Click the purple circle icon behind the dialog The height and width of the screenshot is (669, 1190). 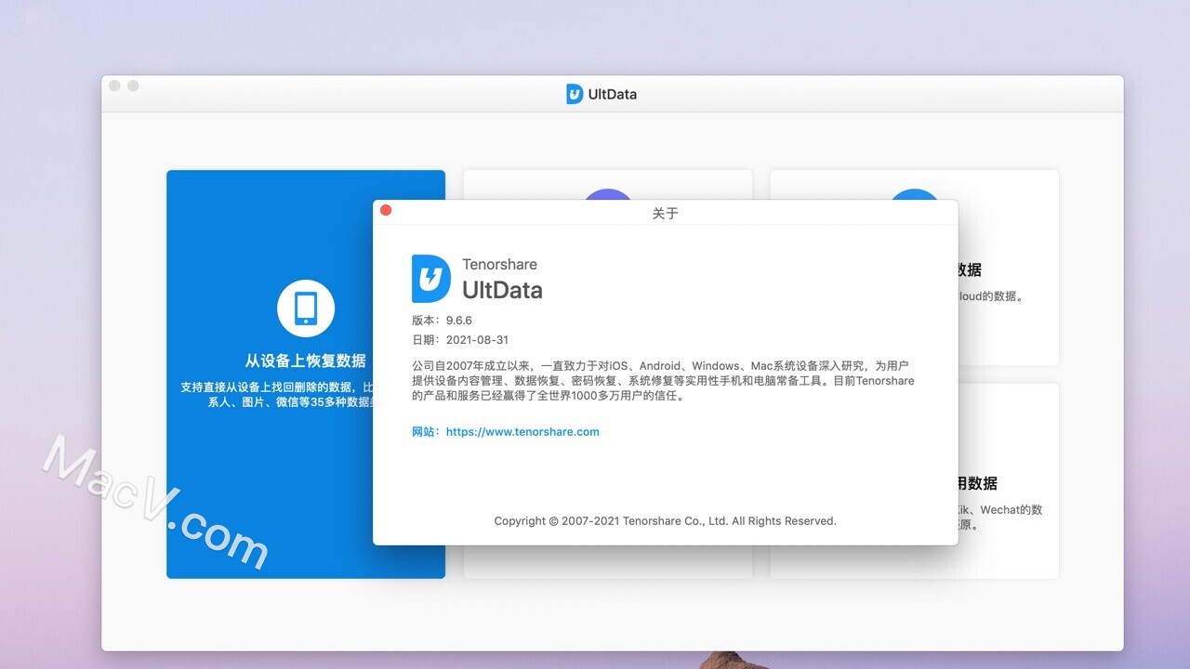pos(607,194)
